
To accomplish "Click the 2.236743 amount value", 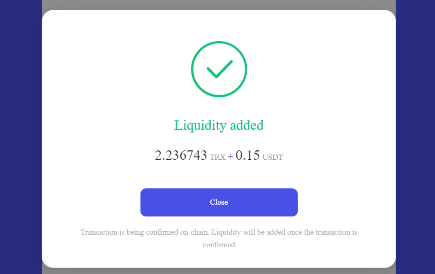I will 181,155.
